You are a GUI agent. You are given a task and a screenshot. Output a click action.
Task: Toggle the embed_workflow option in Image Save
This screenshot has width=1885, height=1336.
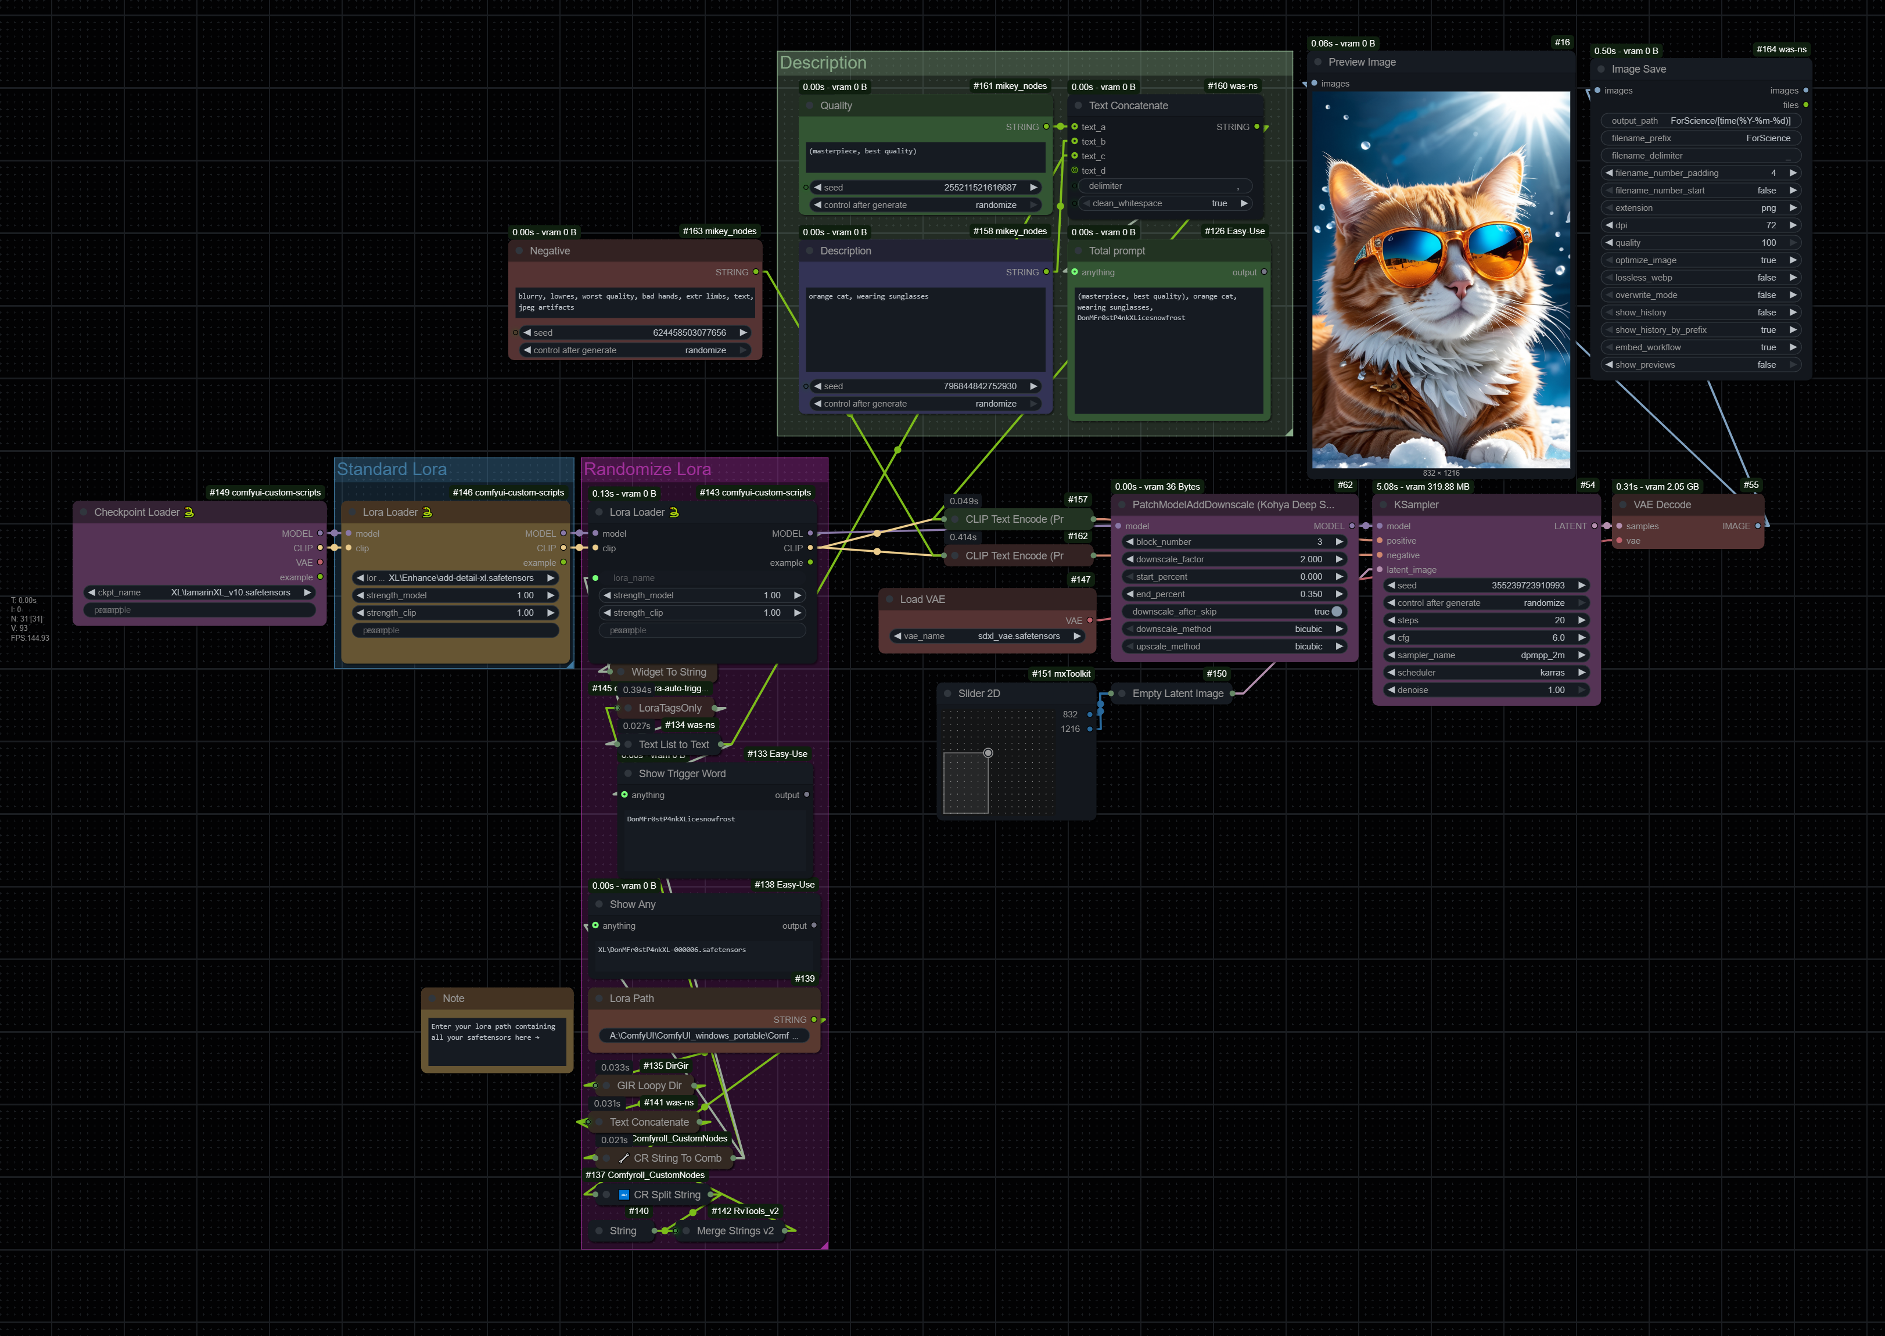(x=1700, y=347)
